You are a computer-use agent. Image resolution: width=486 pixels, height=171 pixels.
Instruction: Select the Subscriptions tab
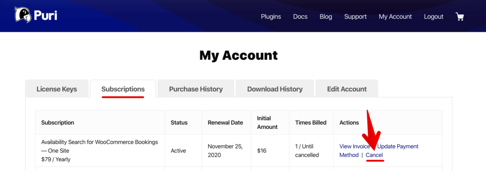tap(123, 89)
